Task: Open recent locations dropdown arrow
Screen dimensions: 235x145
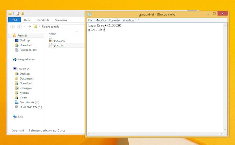Action: [25, 27]
